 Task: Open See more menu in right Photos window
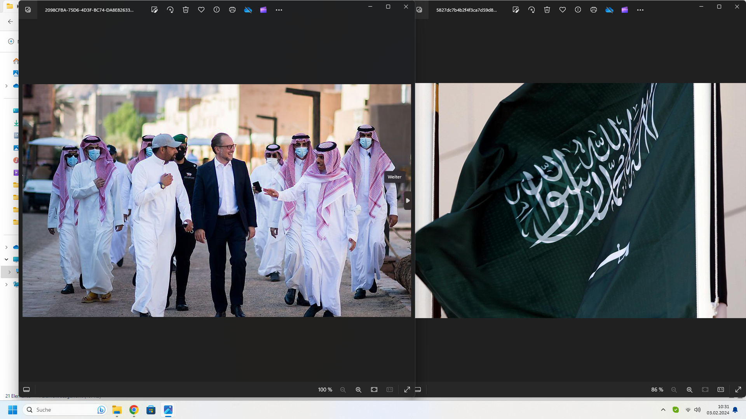coord(640,10)
